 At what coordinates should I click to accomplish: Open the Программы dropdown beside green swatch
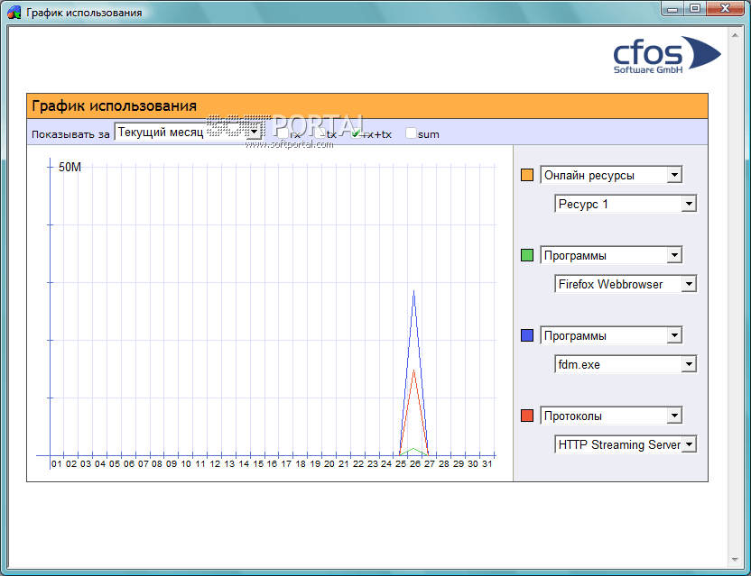(611, 255)
